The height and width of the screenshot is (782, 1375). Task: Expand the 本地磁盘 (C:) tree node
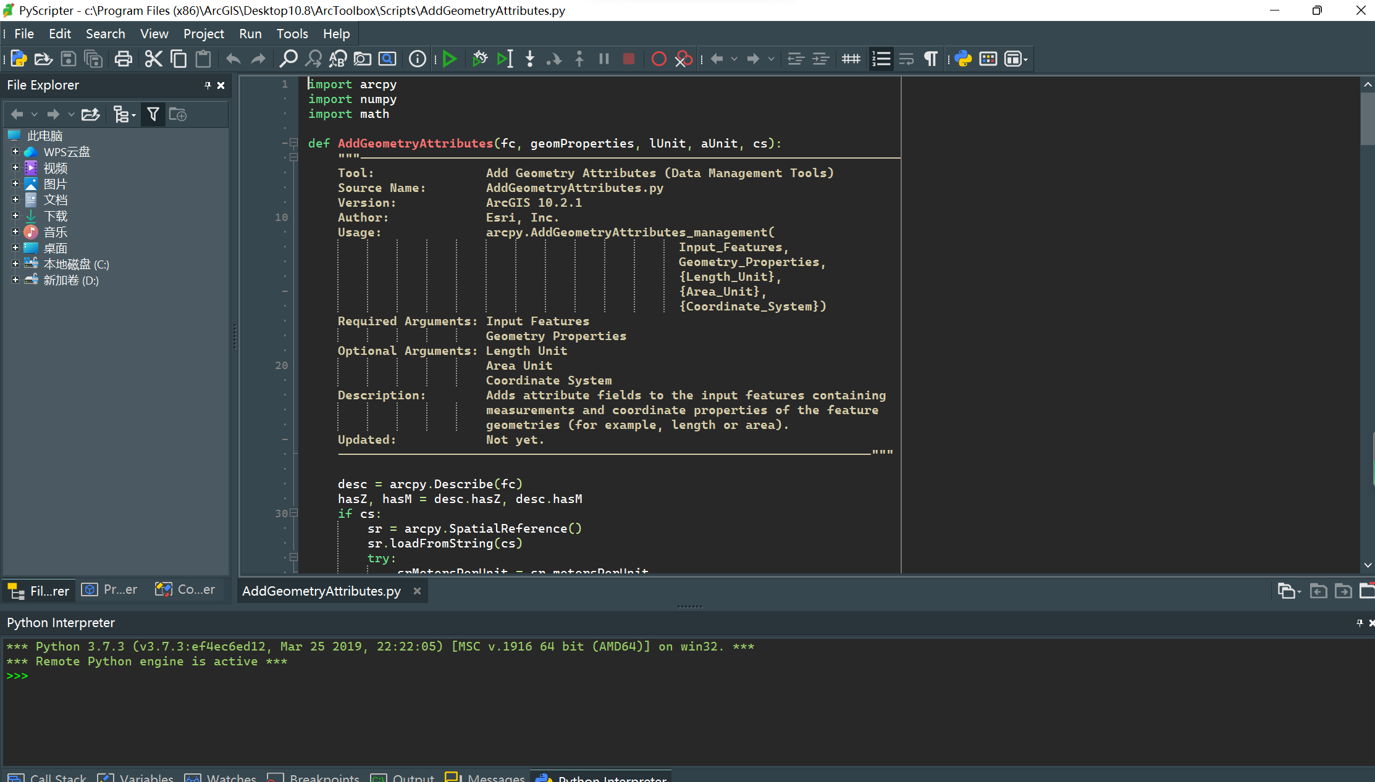pos(15,264)
